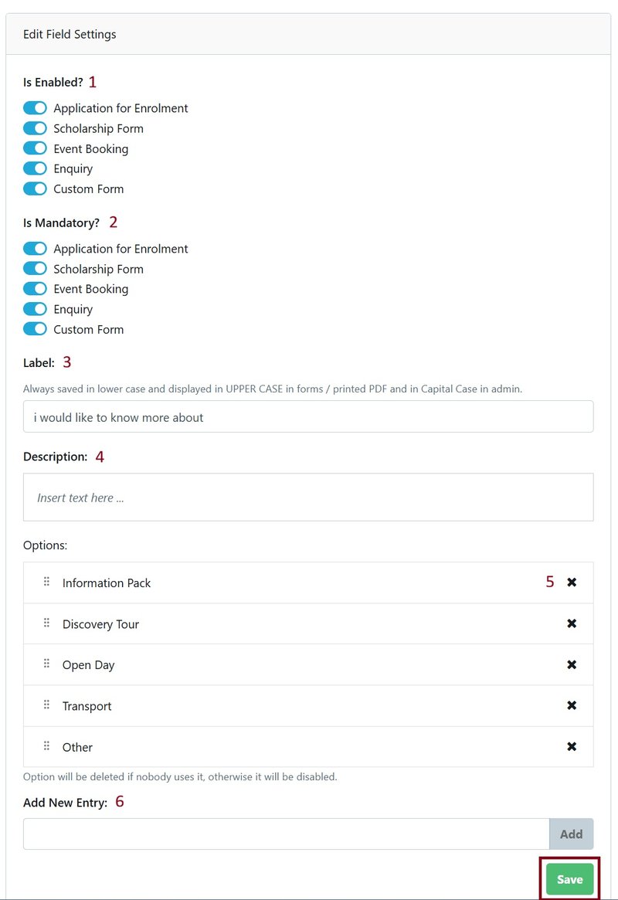Toggle Is Mandatory for Enquiry

(x=36, y=309)
